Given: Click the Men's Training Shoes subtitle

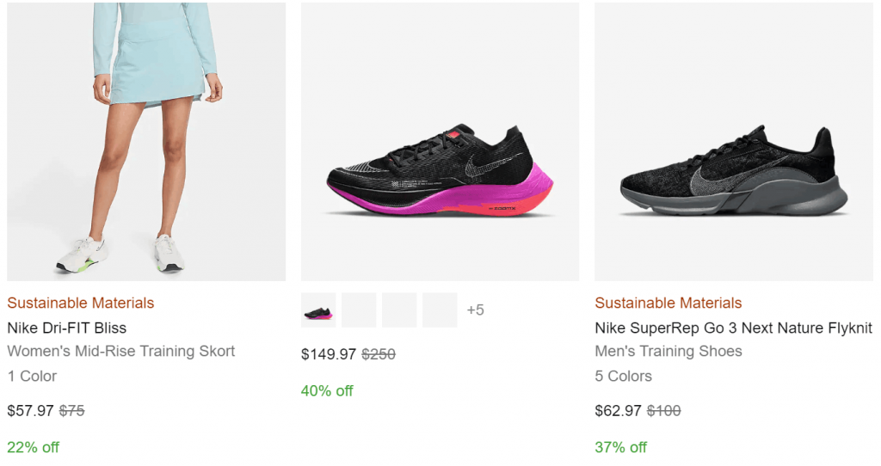Looking at the screenshot, I should pyautogui.click(x=668, y=351).
